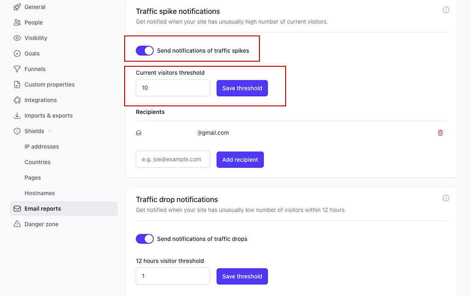Open General settings via gear icon
Viewport: 471px width, 296px height.
(x=17, y=7)
